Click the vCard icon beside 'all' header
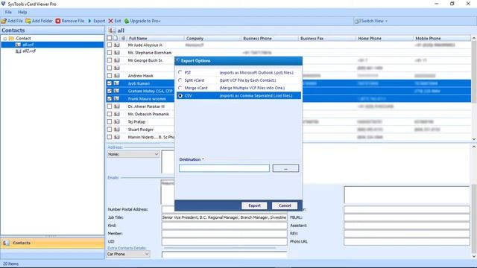477x268 pixels. point(113,31)
